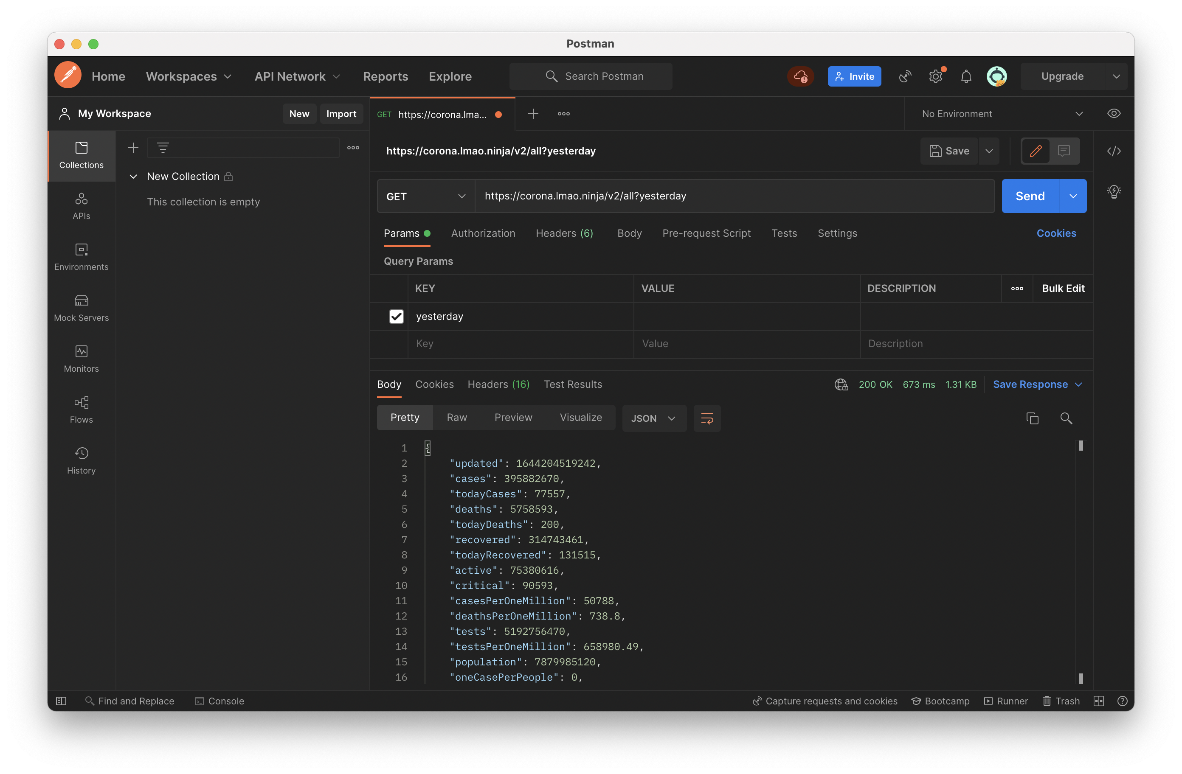Viewport: 1182px width, 774px height.
Task: Toggle the line wrap icon
Action: pyautogui.click(x=707, y=418)
